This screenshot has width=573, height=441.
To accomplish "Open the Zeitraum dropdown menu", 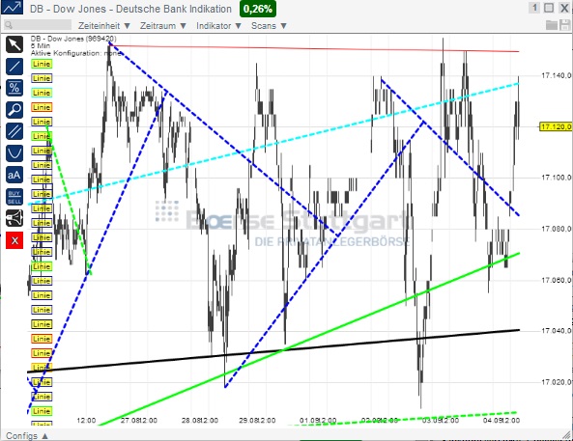I will pos(163,25).
